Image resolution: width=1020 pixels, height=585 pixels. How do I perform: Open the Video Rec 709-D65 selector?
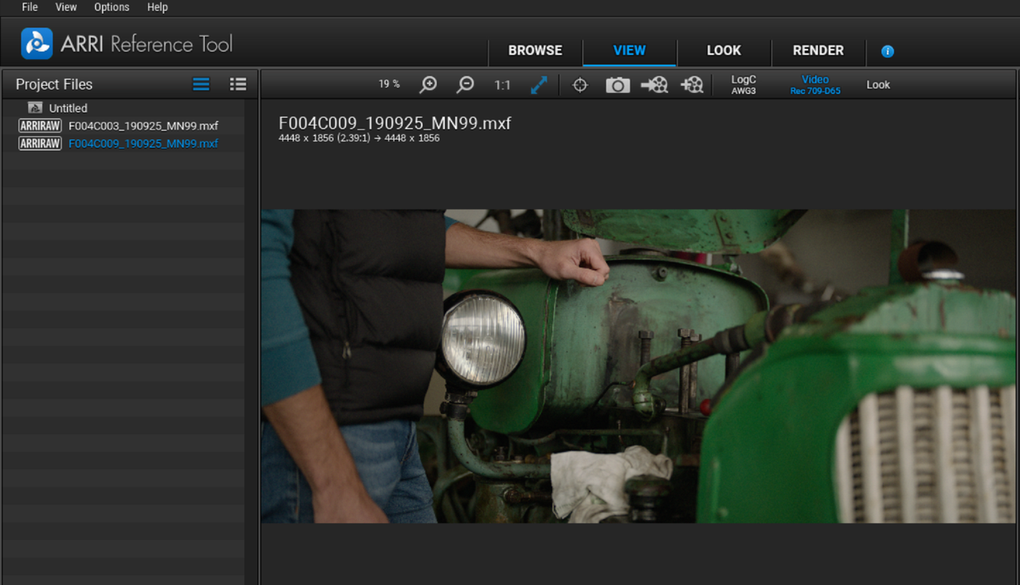(x=815, y=84)
